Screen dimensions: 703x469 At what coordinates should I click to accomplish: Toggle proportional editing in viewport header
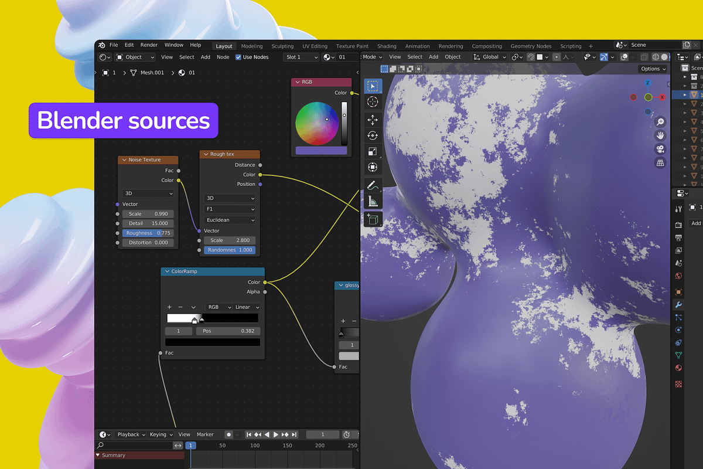point(557,57)
